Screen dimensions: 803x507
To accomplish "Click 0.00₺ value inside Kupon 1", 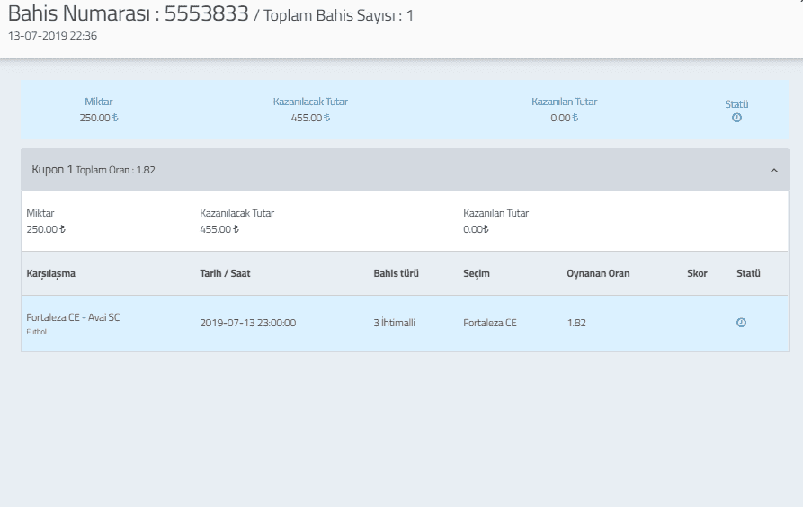I will coord(476,229).
